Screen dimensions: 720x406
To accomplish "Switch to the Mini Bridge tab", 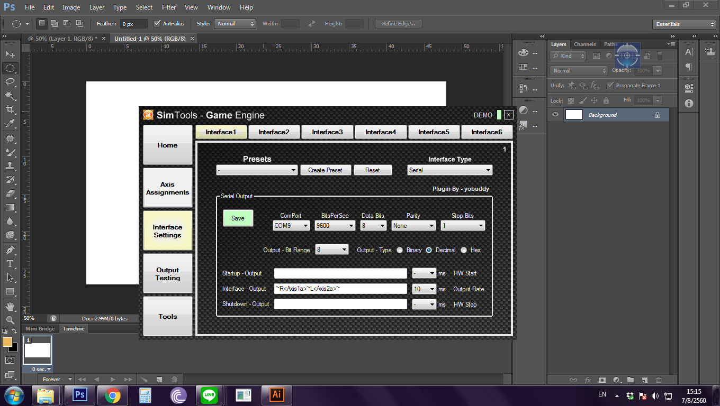I will 40,329.
